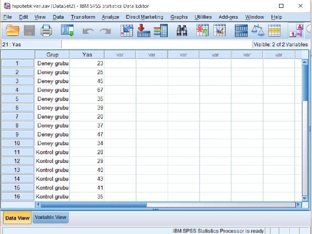Select the Weight cases scale icon
312x234 pixels.
(258, 30)
